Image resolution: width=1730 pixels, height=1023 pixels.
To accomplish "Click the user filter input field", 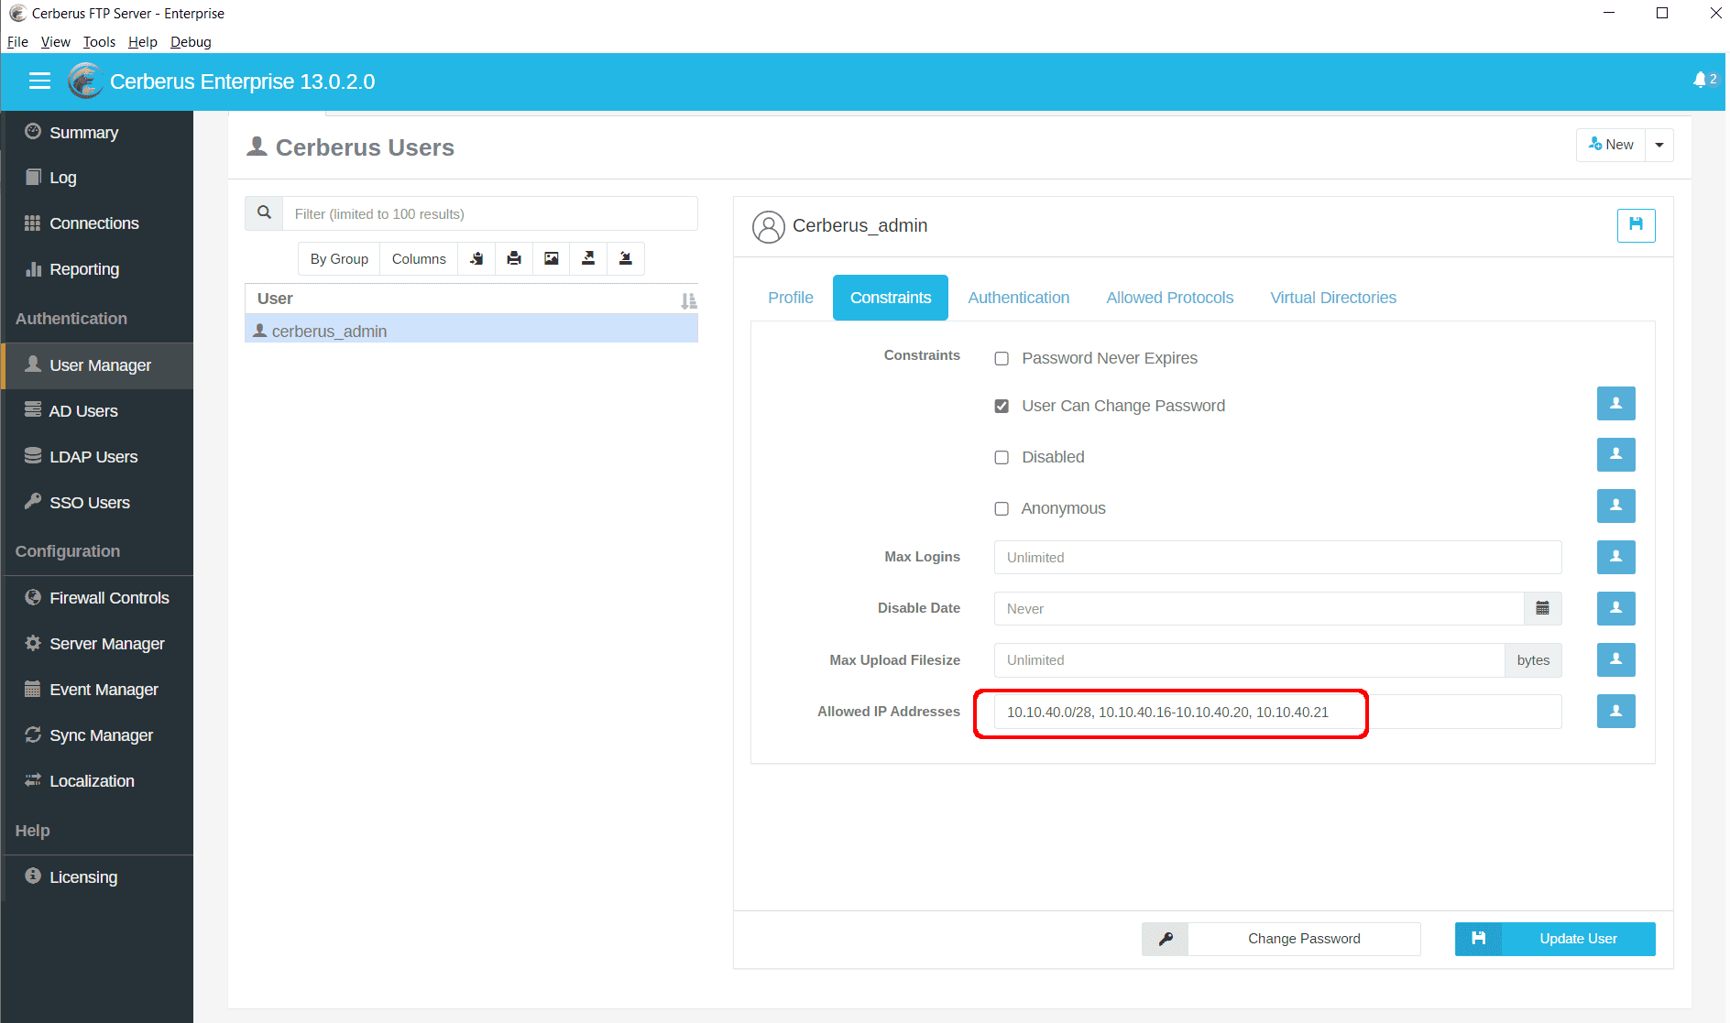I will [490, 213].
